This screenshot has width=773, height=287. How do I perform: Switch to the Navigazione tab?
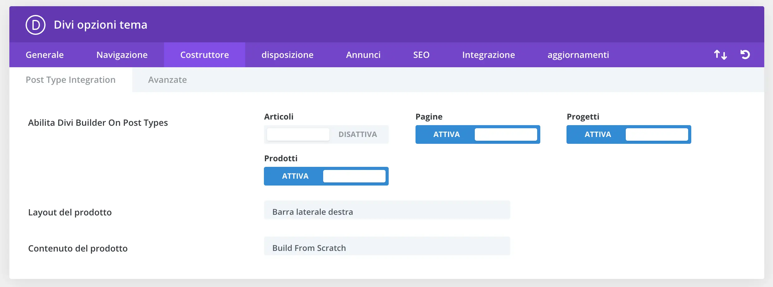(x=122, y=55)
